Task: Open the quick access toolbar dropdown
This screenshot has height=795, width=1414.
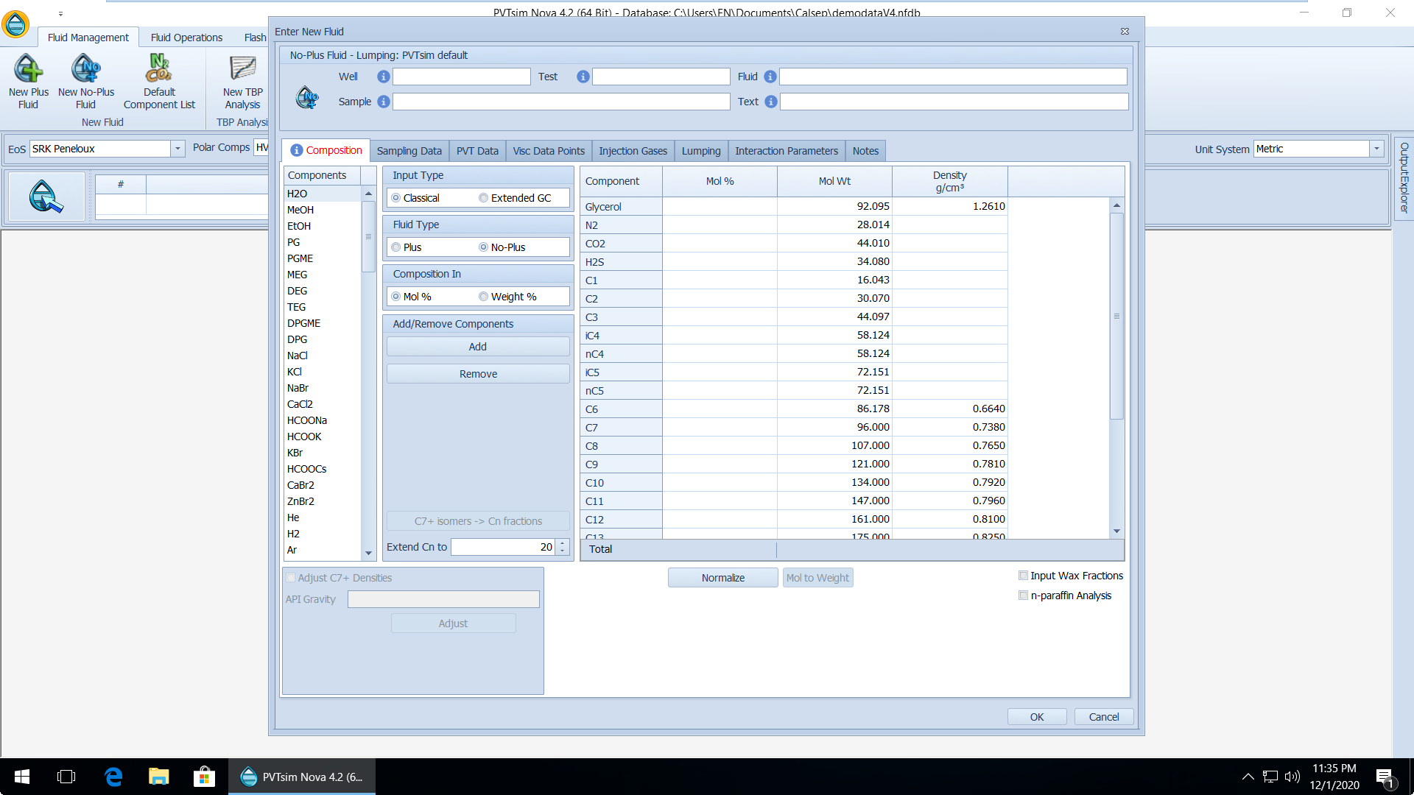Action: (x=60, y=13)
